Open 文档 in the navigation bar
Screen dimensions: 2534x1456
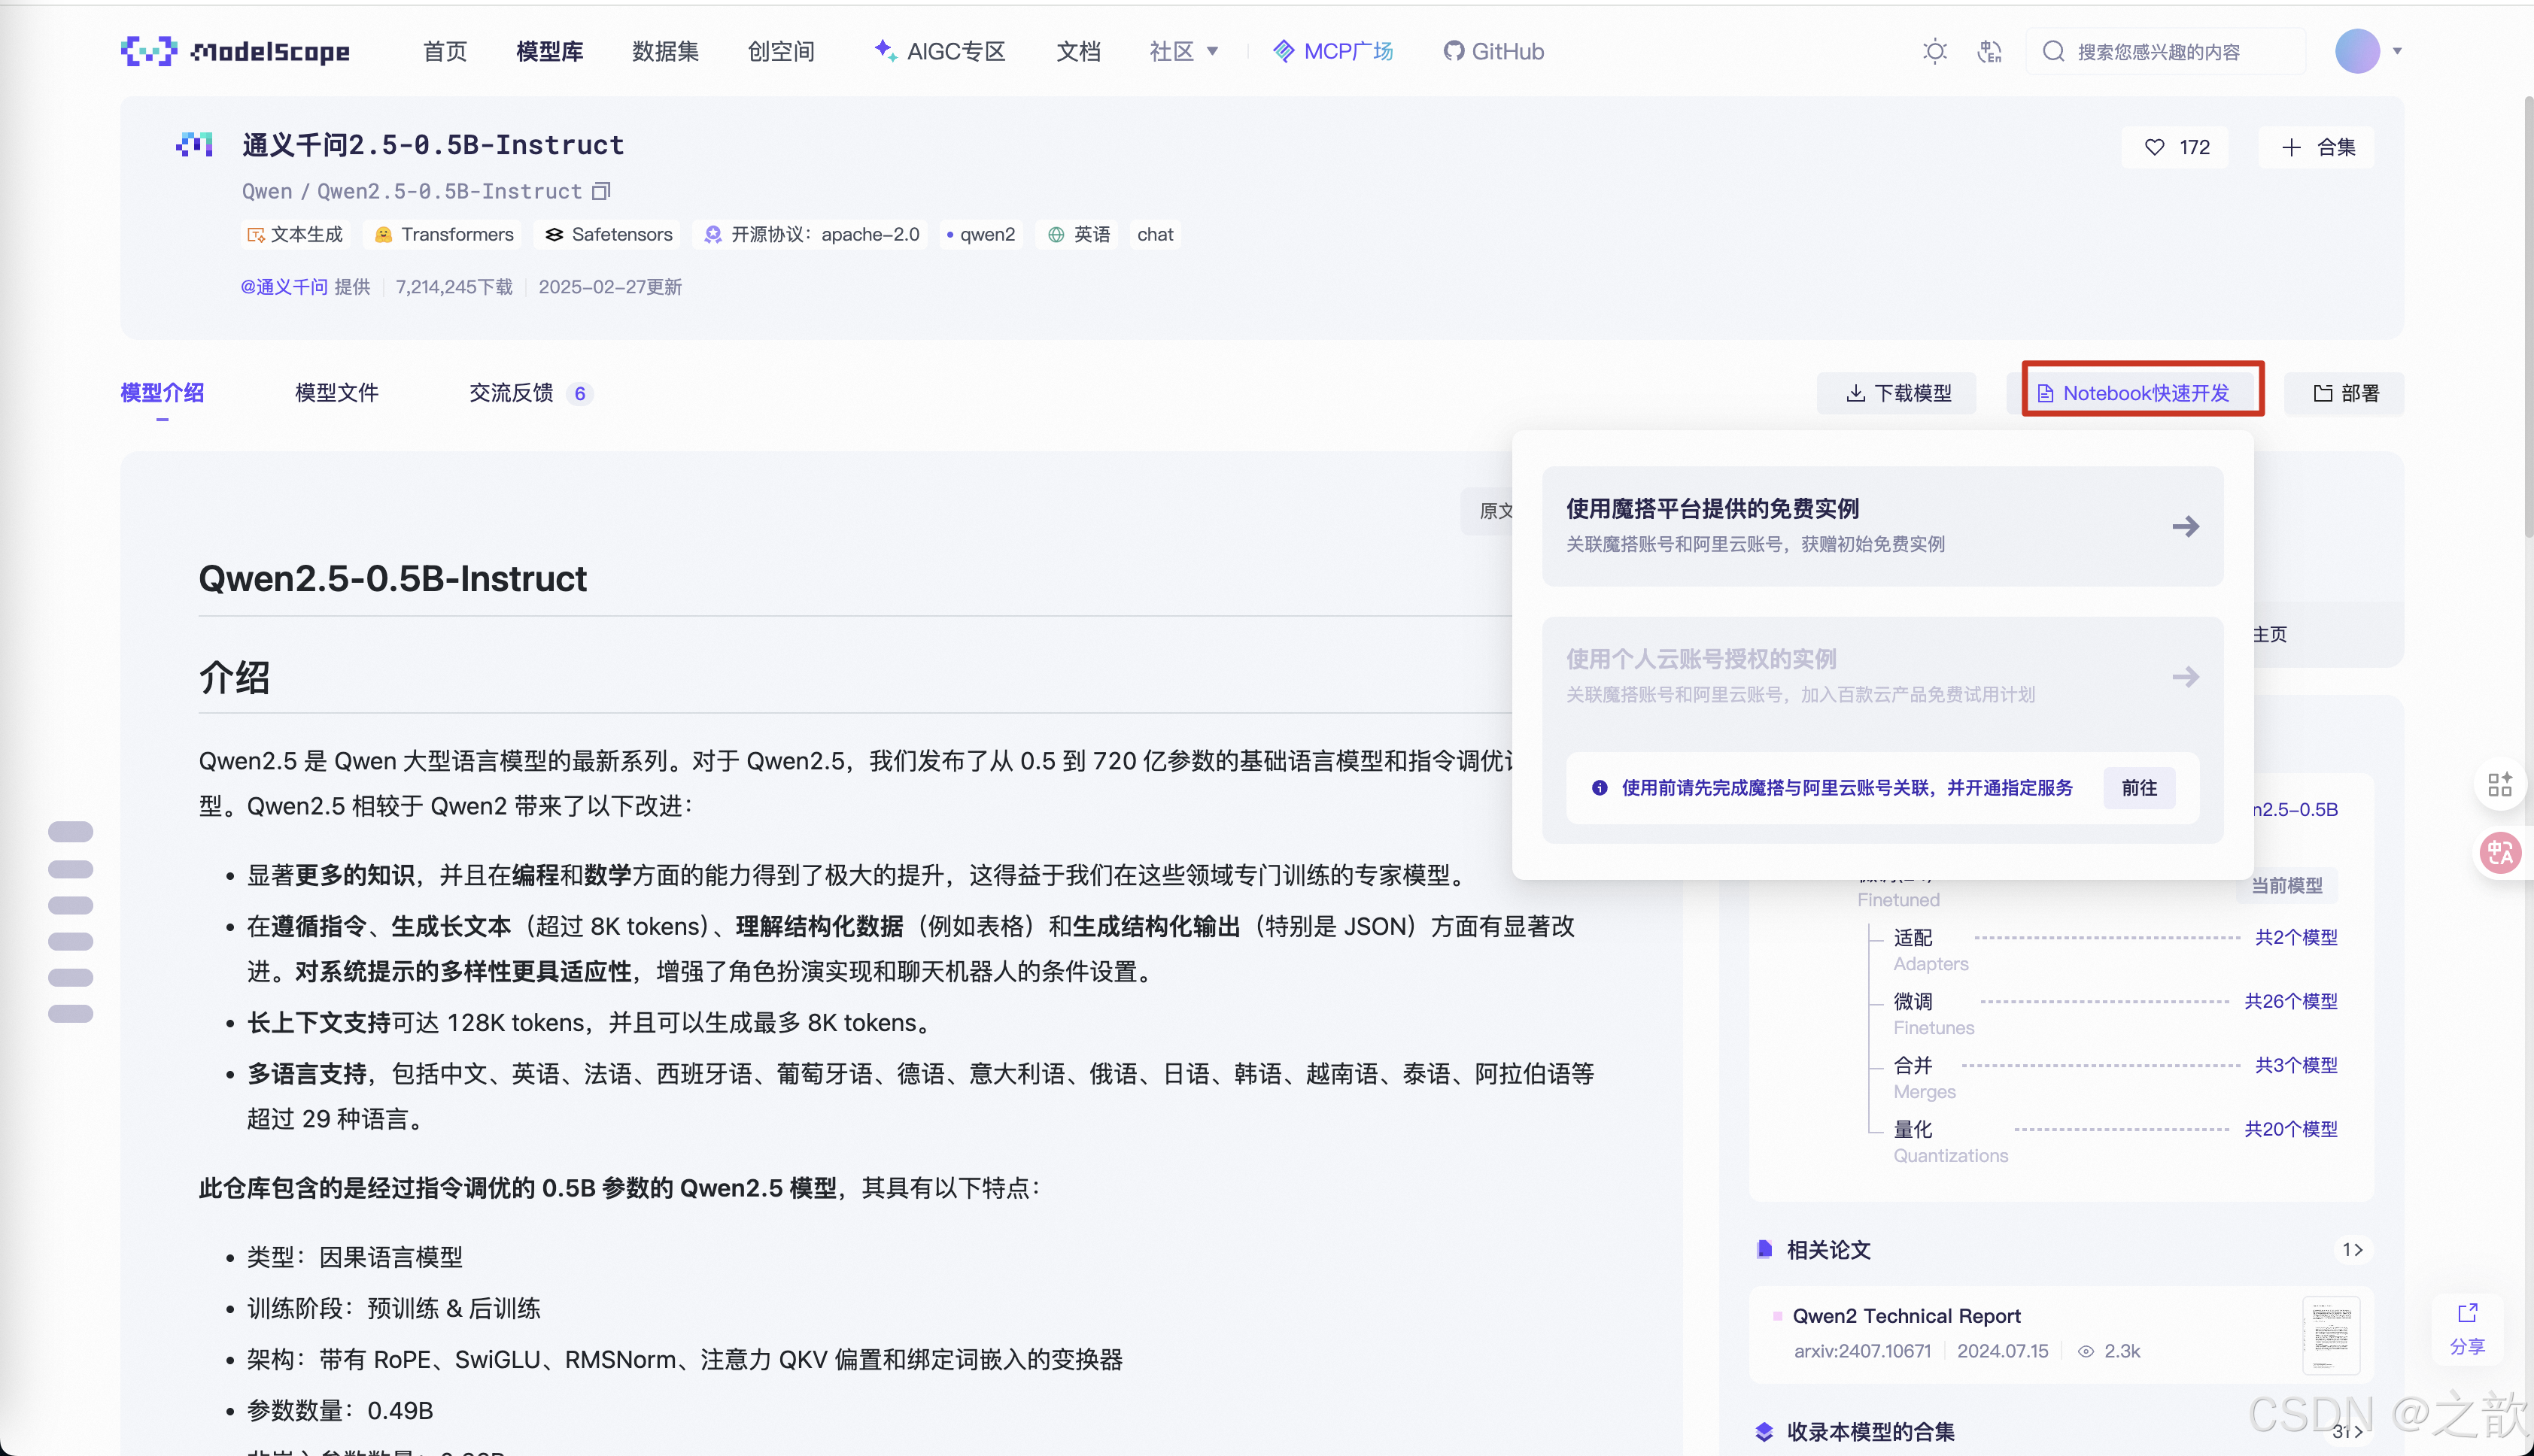tap(1078, 51)
